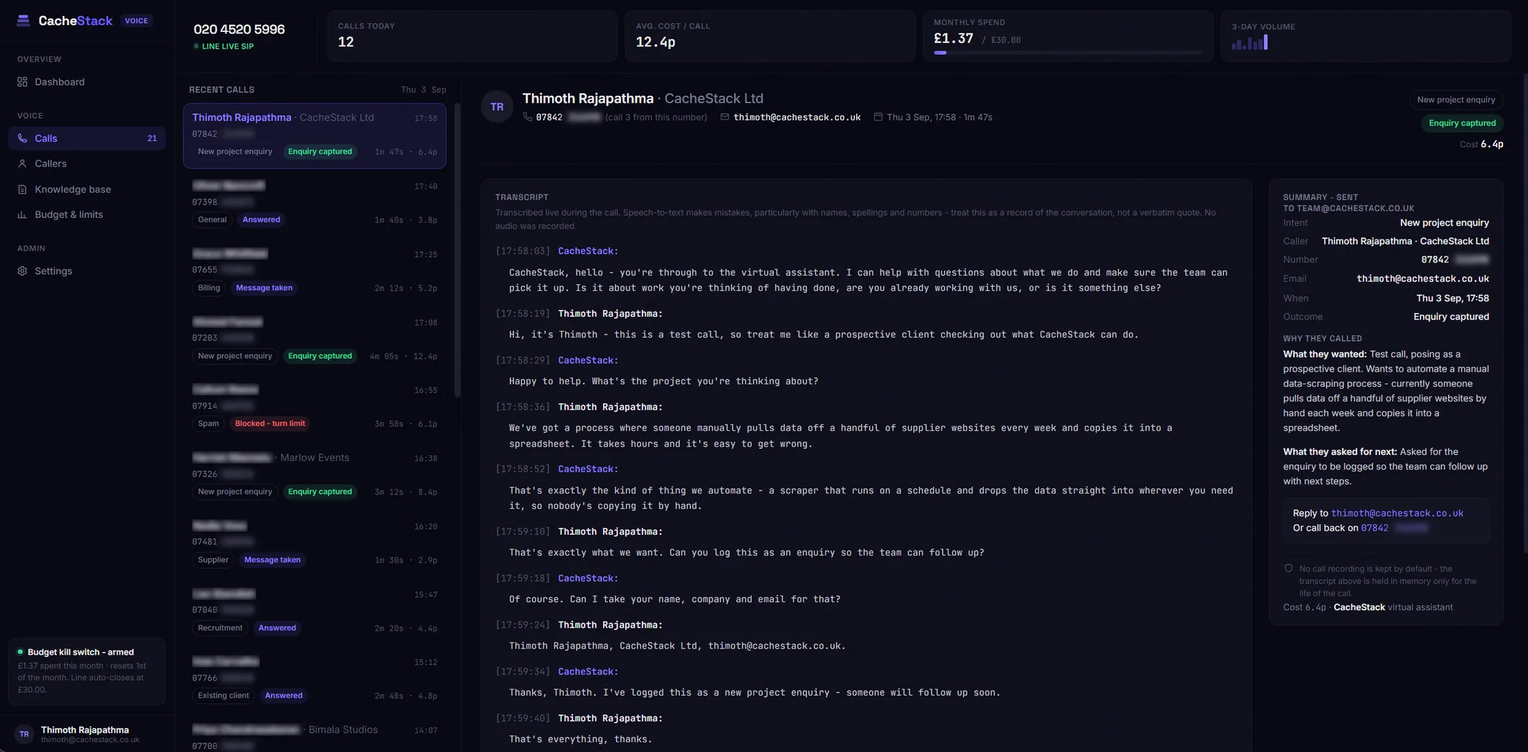Open the Existing client call at 15:12
Image resolution: width=1528 pixels, height=752 pixels.
pos(315,679)
